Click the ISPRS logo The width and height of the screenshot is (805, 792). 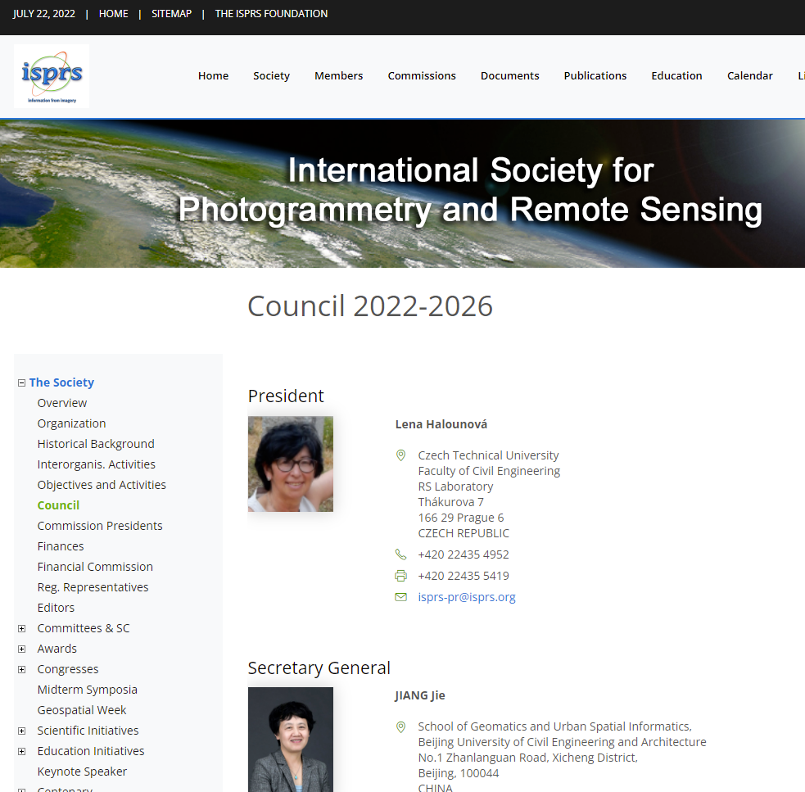click(x=52, y=76)
